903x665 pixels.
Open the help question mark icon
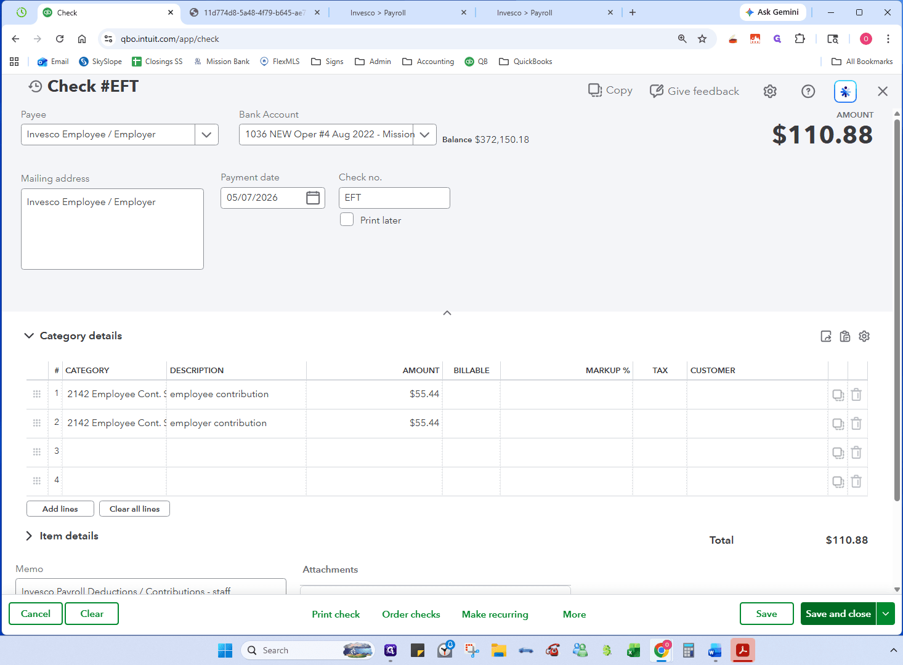click(808, 91)
